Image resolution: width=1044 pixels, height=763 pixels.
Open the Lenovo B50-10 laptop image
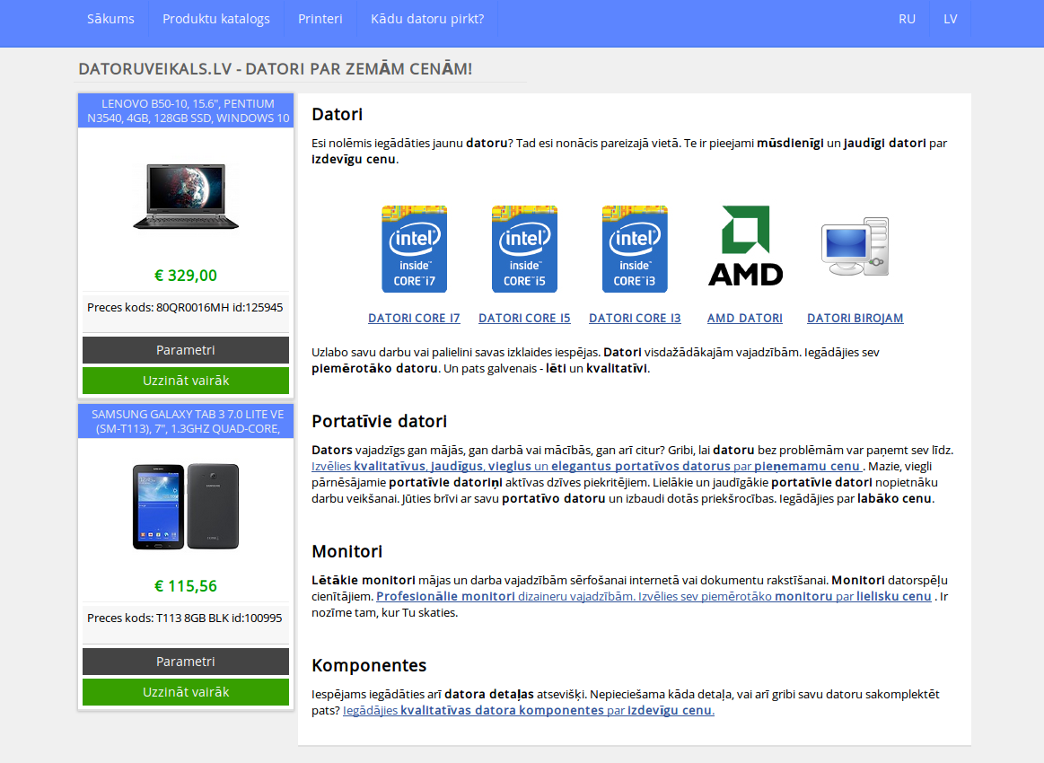point(186,197)
